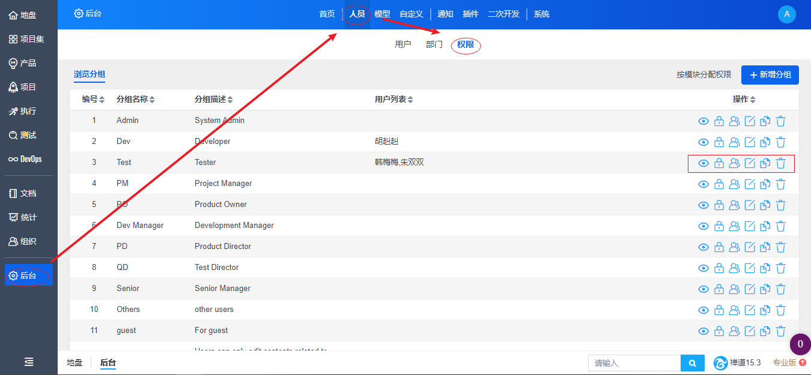Image resolution: width=811 pixels, height=375 pixels.
Task: View the Product Owner group eye icon
Action: 703,205
